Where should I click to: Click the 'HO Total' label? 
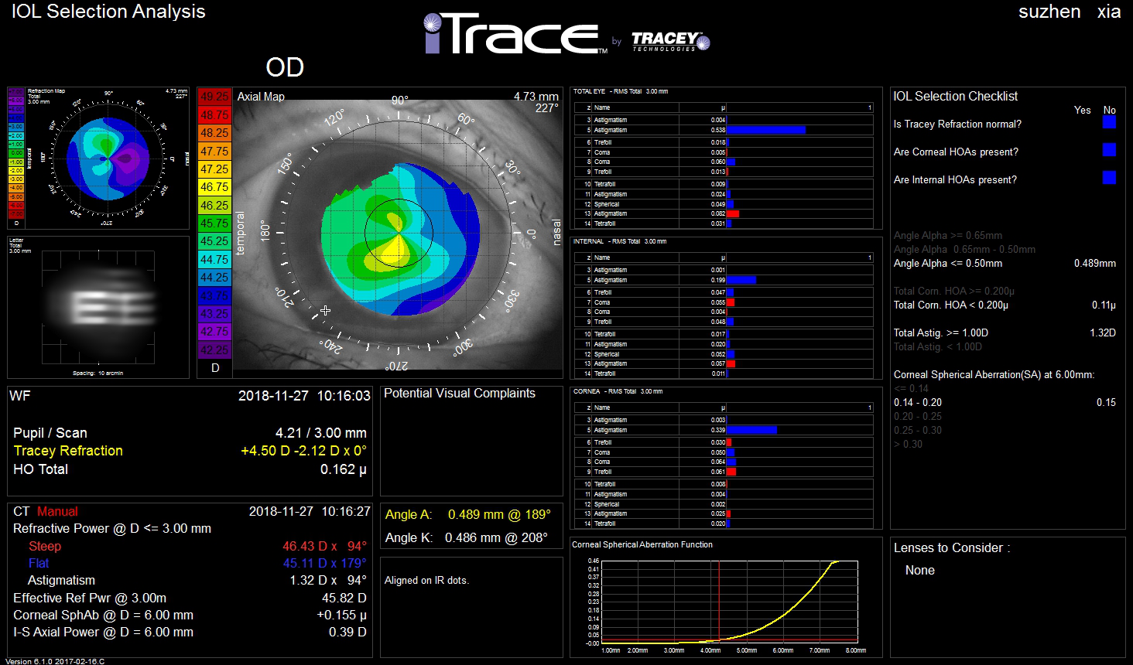(x=41, y=469)
